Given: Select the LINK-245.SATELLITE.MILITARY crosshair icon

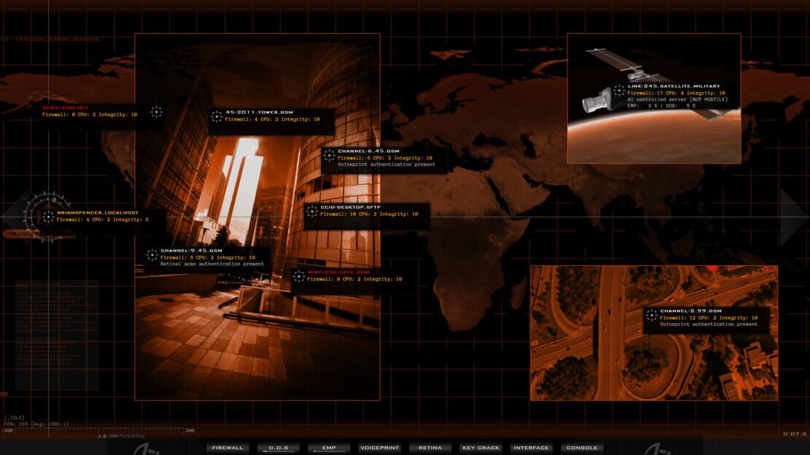Looking at the screenshot, I should click(619, 90).
